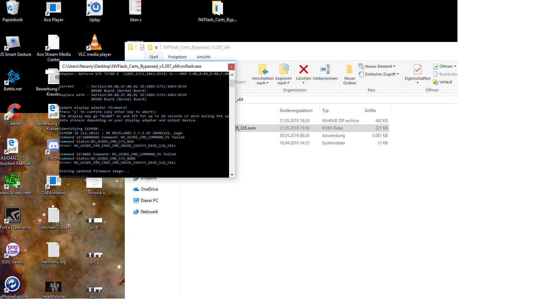The width and height of the screenshot is (543, 305).
Task: Select the pic 1 image on the desktop
Action: coord(94,223)
